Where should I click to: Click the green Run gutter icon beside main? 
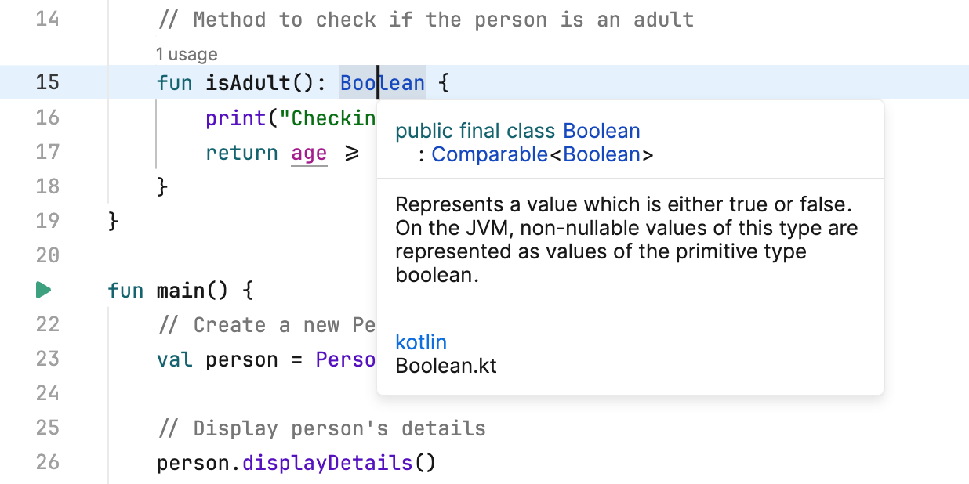43,291
